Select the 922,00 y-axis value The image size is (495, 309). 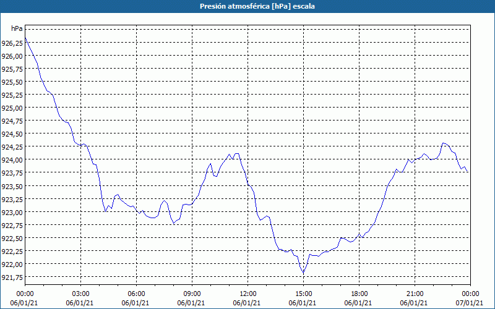[12, 265]
